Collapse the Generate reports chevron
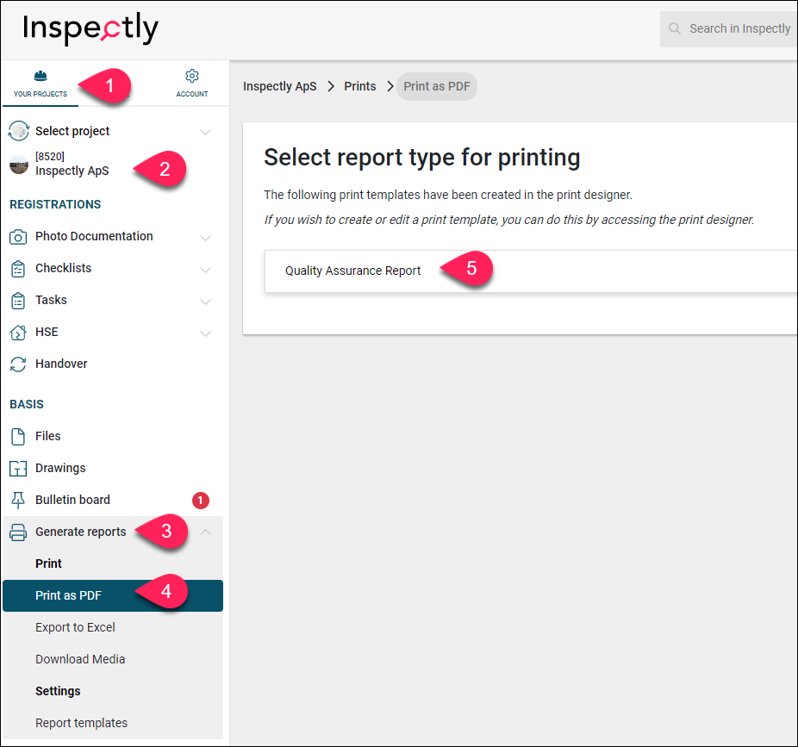Image resolution: width=798 pixels, height=747 pixels. click(x=206, y=532)
